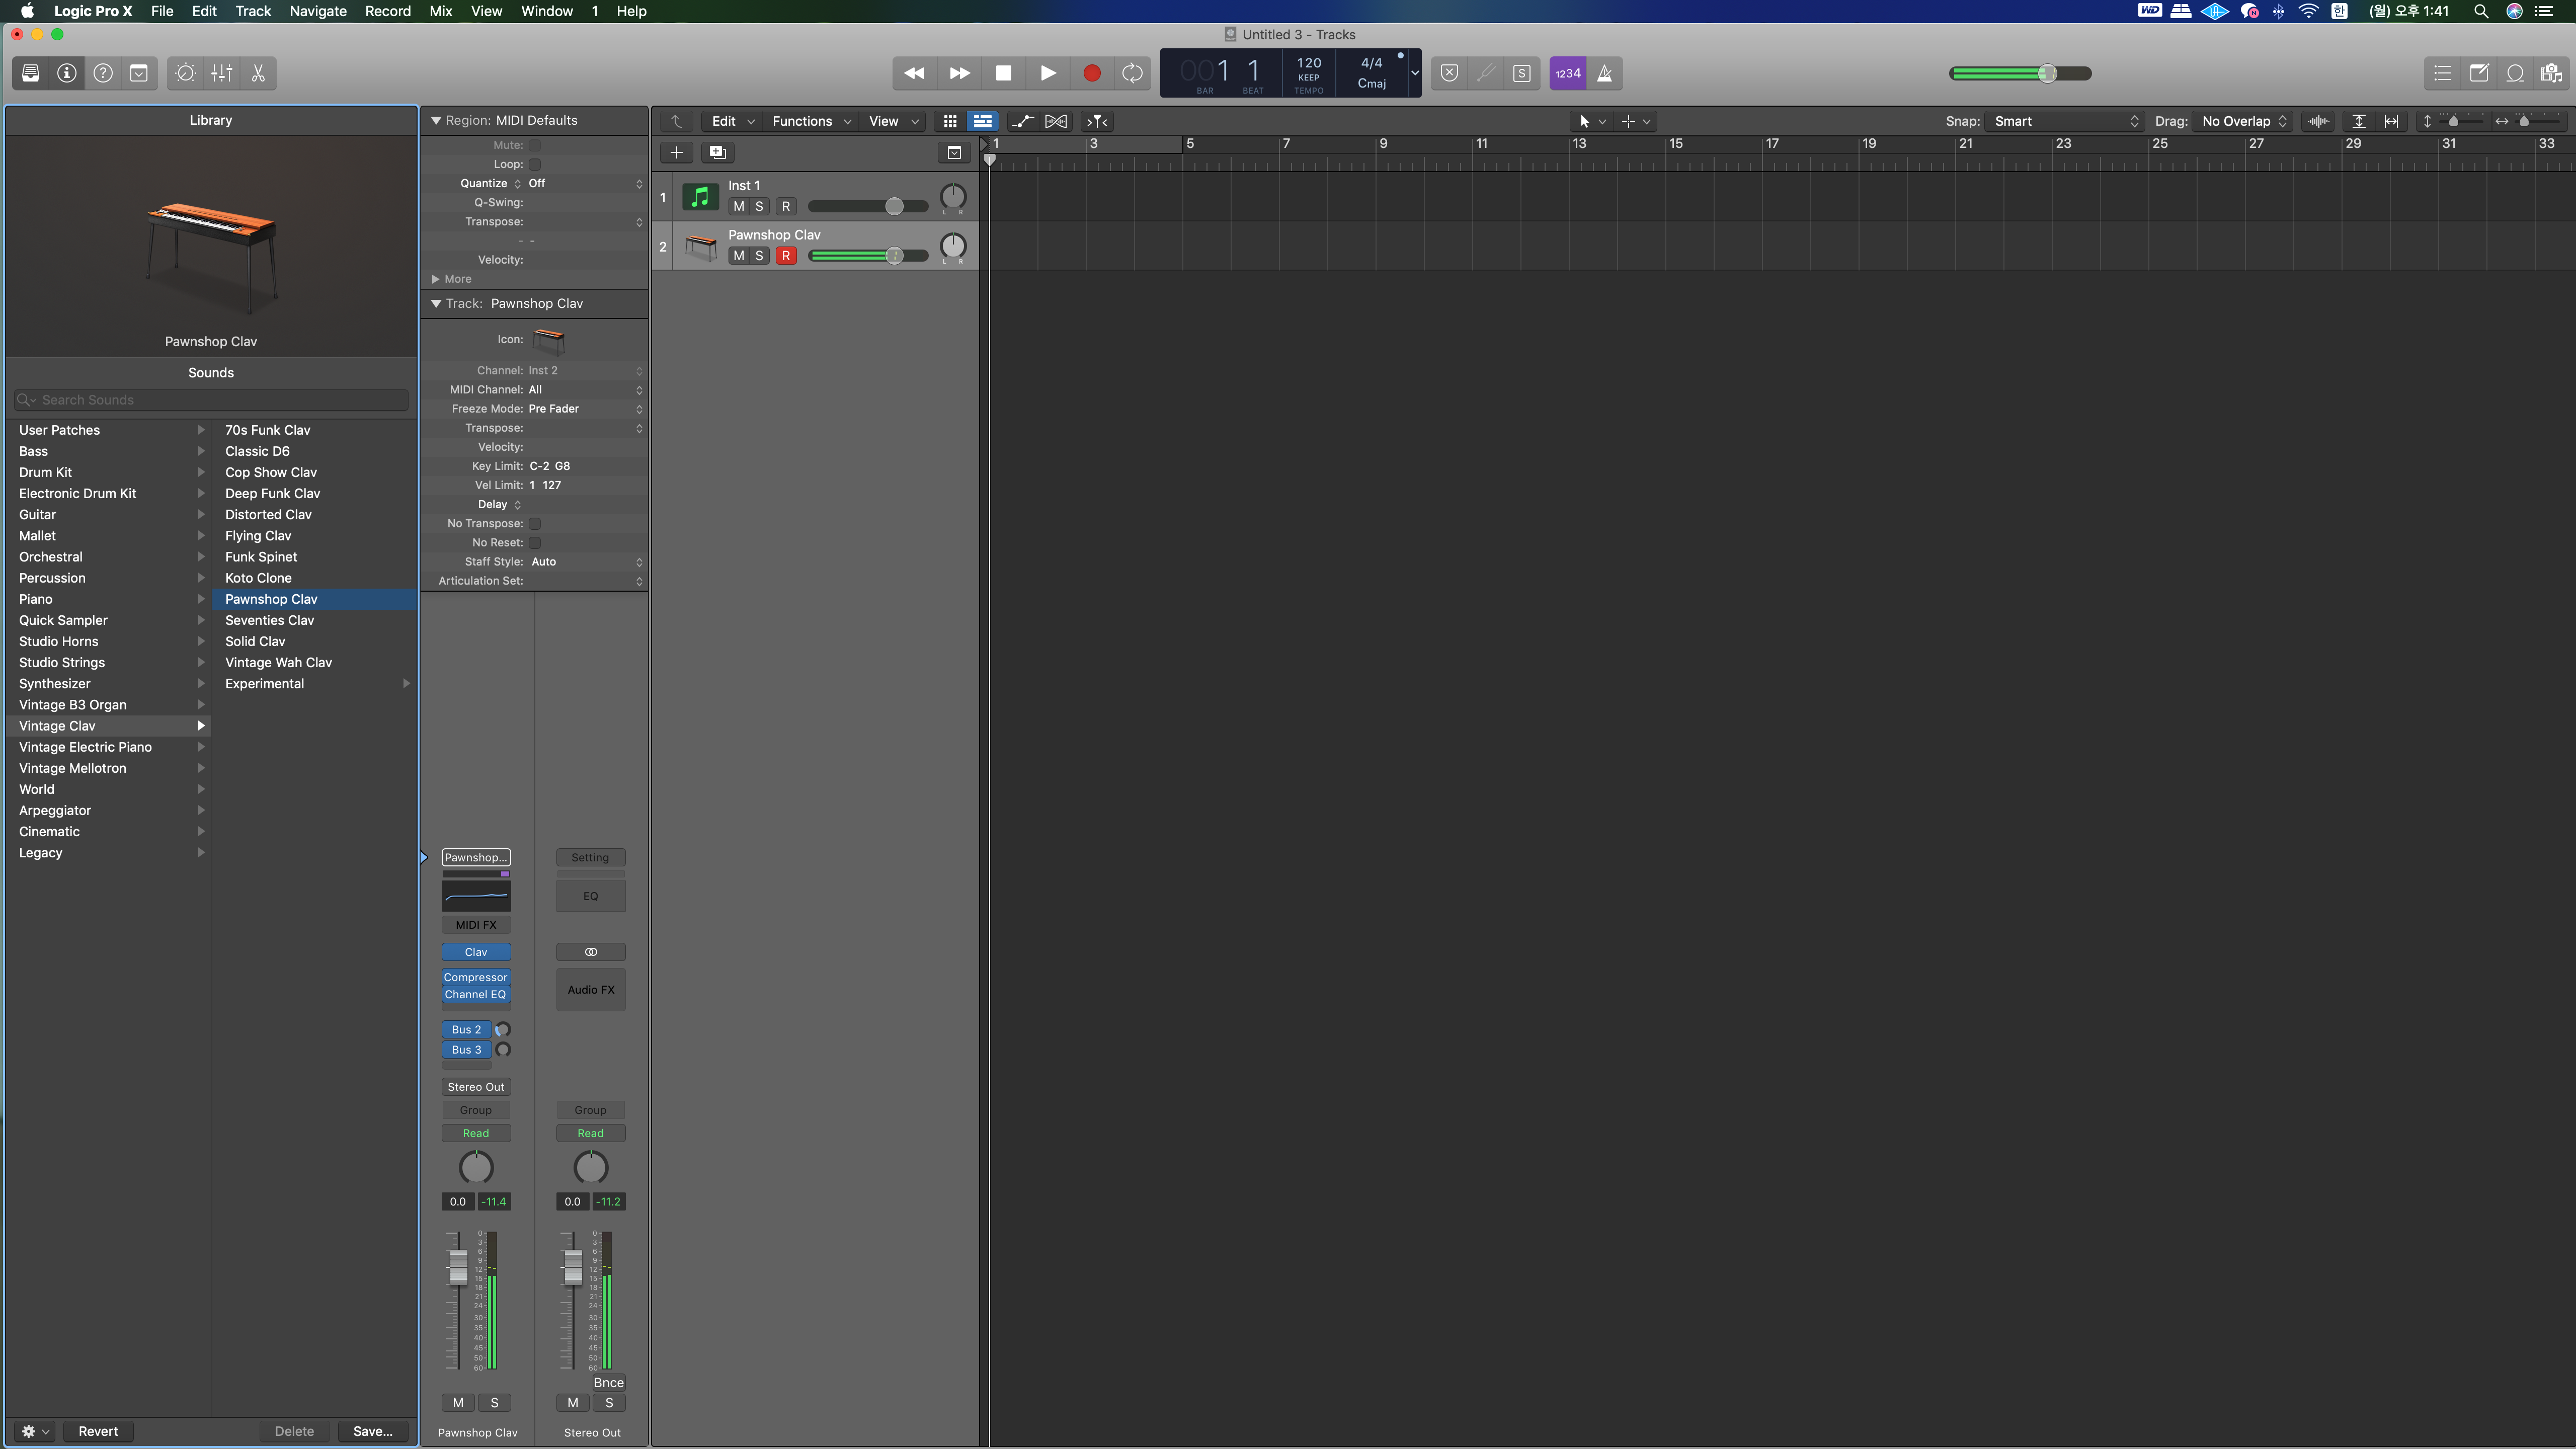Open the Mixer from control bar

(222, 73)
